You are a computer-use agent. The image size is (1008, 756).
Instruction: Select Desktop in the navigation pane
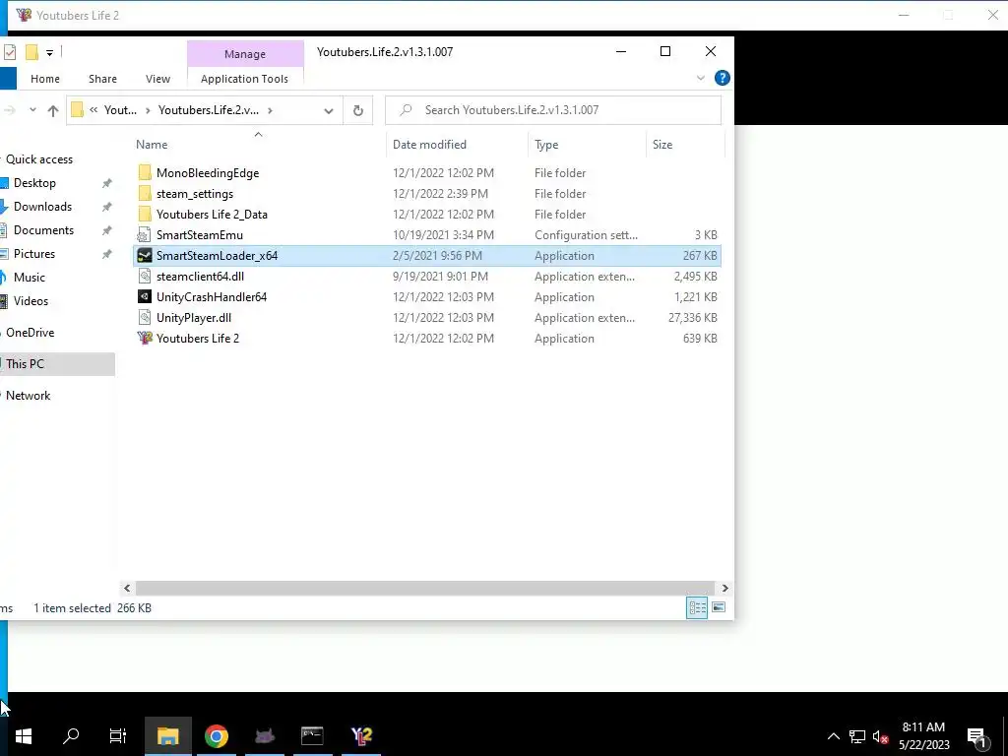click(x=34, y=183)
